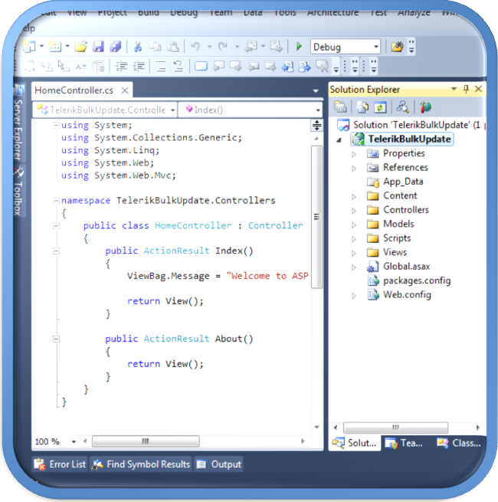Expand the Content folder
This screenshot has width=498, height=502.
[x=354, y=196]
